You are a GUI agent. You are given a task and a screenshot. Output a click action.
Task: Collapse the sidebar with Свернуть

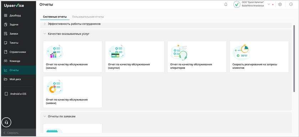point(19,133)
